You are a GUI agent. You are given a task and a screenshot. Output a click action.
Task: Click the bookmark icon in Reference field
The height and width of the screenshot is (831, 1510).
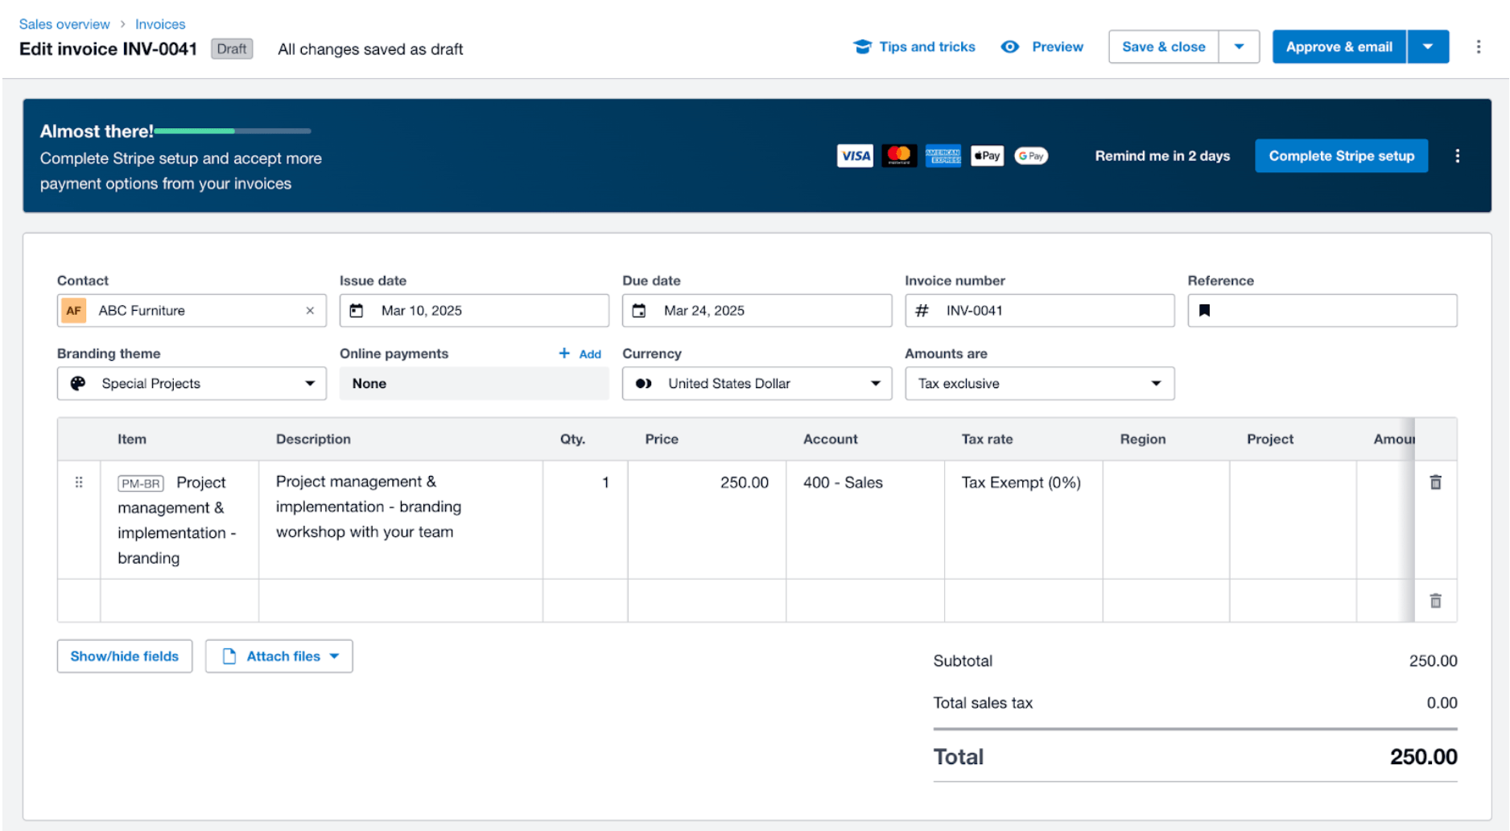[x=1206, y=310]
